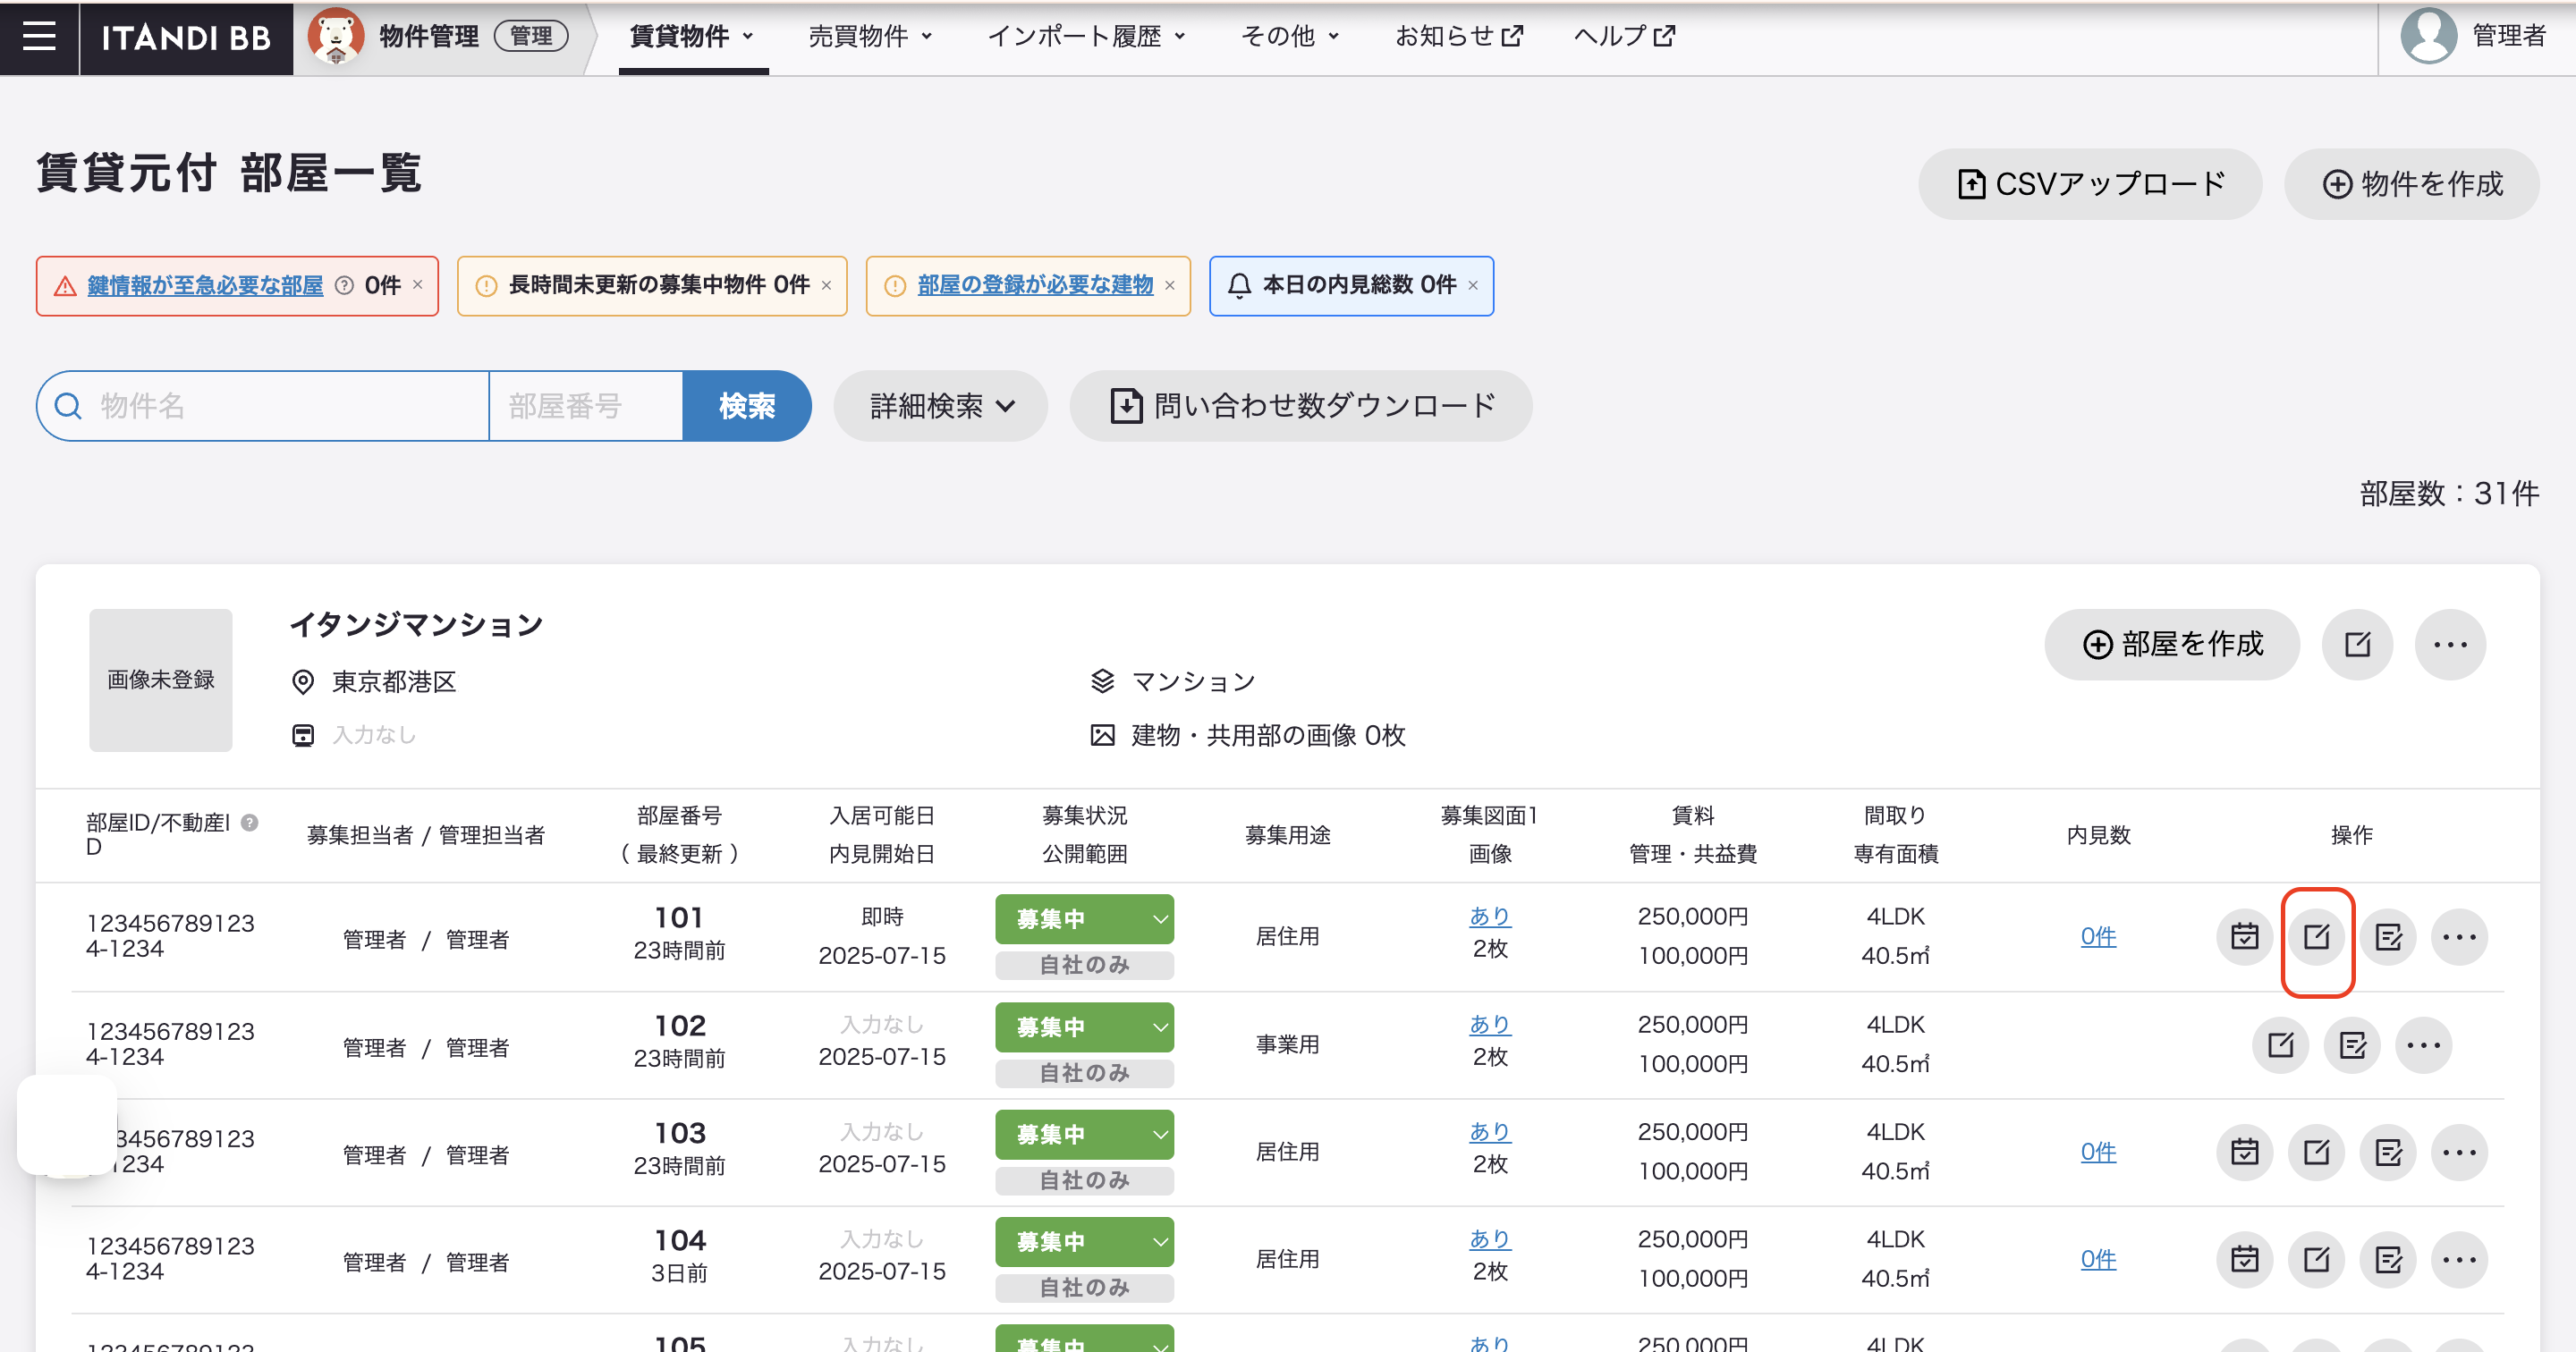Viewport: 2576px width, 1352px height.
Task: Open calendar for room 101
Action: (2244, 937)
